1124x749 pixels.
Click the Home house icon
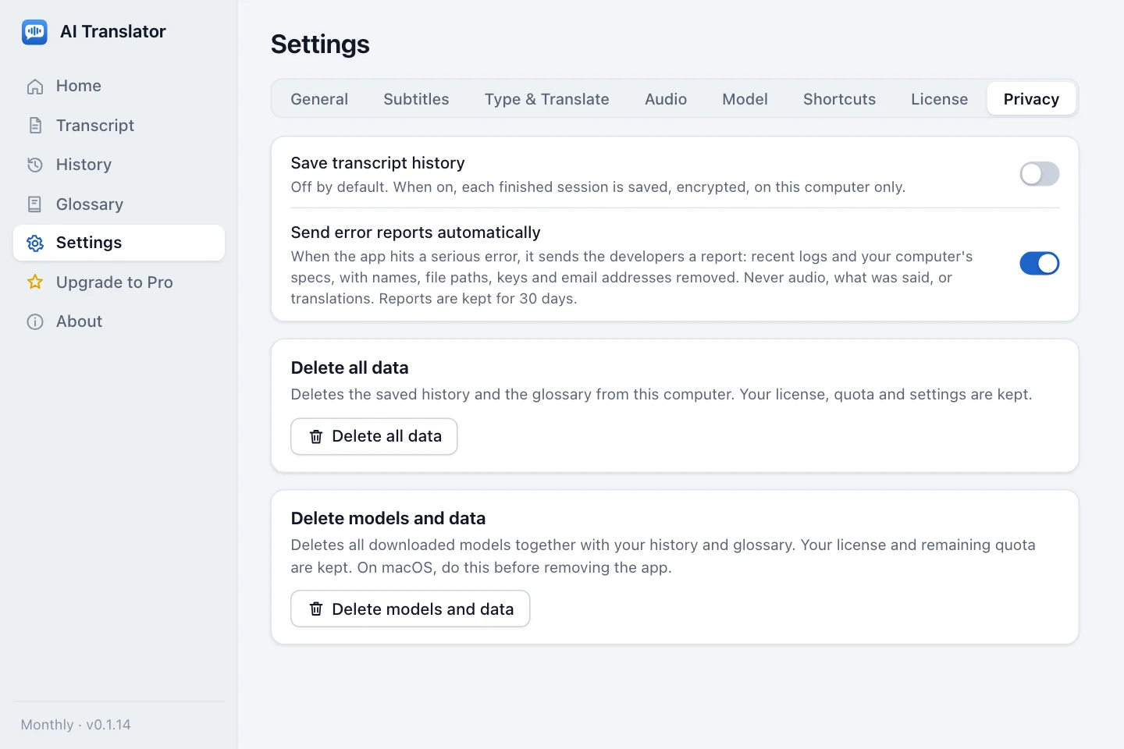(x=35, y=87)
